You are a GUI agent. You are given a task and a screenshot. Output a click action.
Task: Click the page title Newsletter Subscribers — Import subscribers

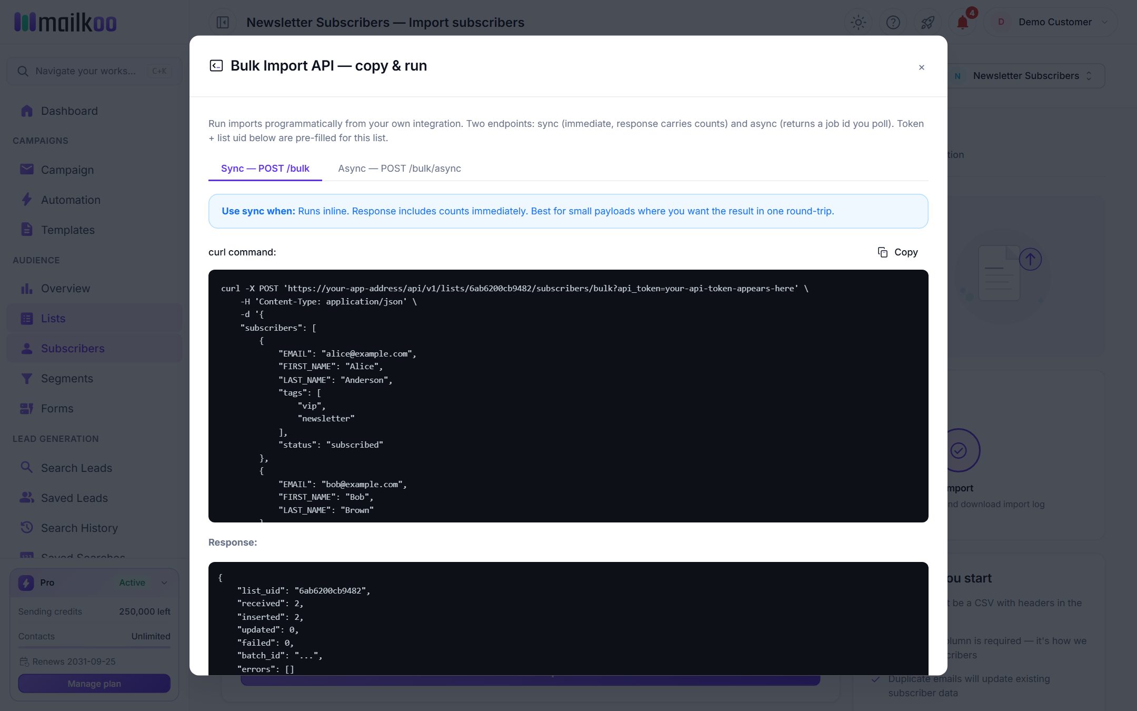coord(385,22)
